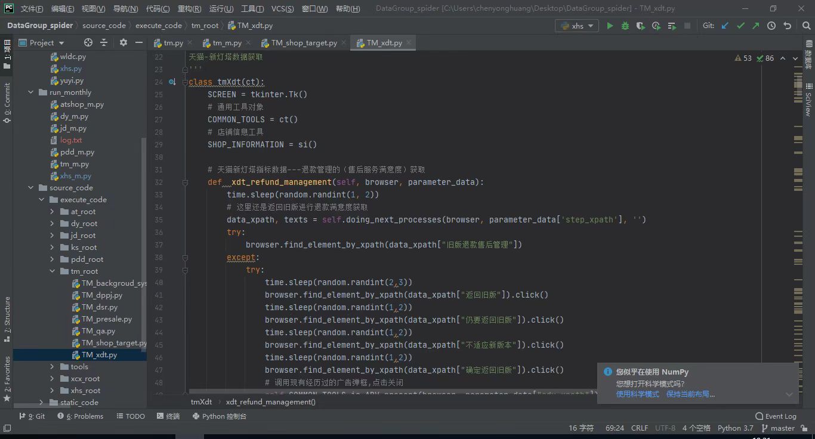Viewport: 815px width, 439px height.
Task: Click the Git commit green checkmark
Action: [740, 26]
